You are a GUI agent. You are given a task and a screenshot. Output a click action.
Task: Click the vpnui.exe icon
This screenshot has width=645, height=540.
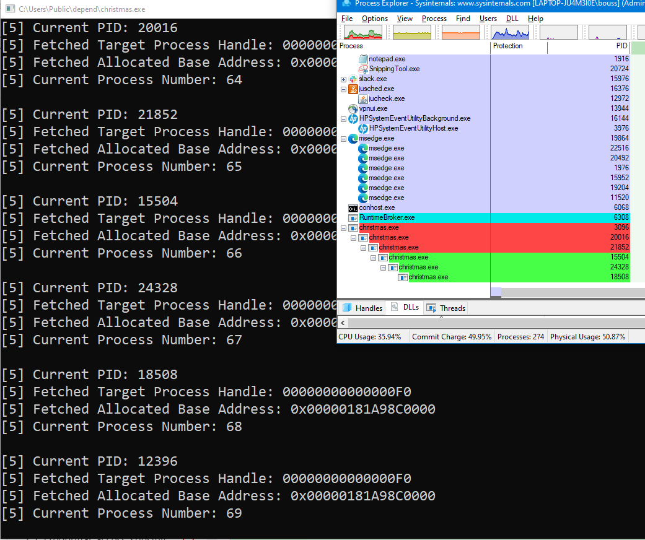[x=353, y=108]
